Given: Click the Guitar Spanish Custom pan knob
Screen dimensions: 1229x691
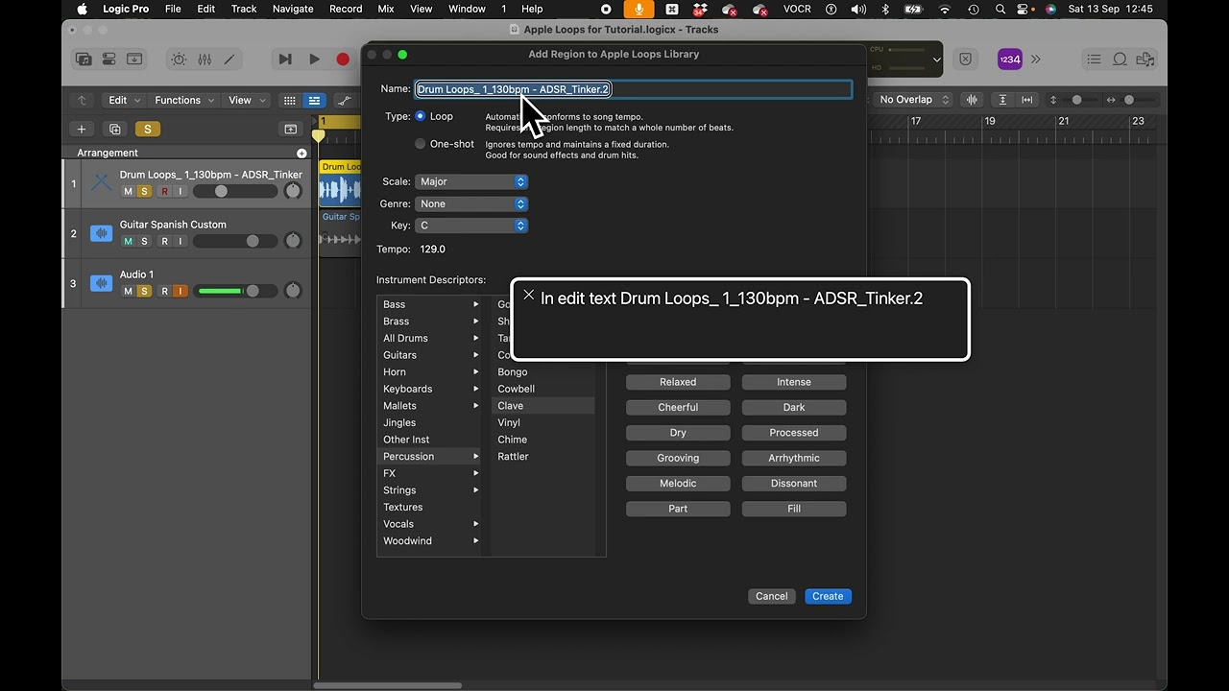Looking at the screenshot, I should coord(294,241).
